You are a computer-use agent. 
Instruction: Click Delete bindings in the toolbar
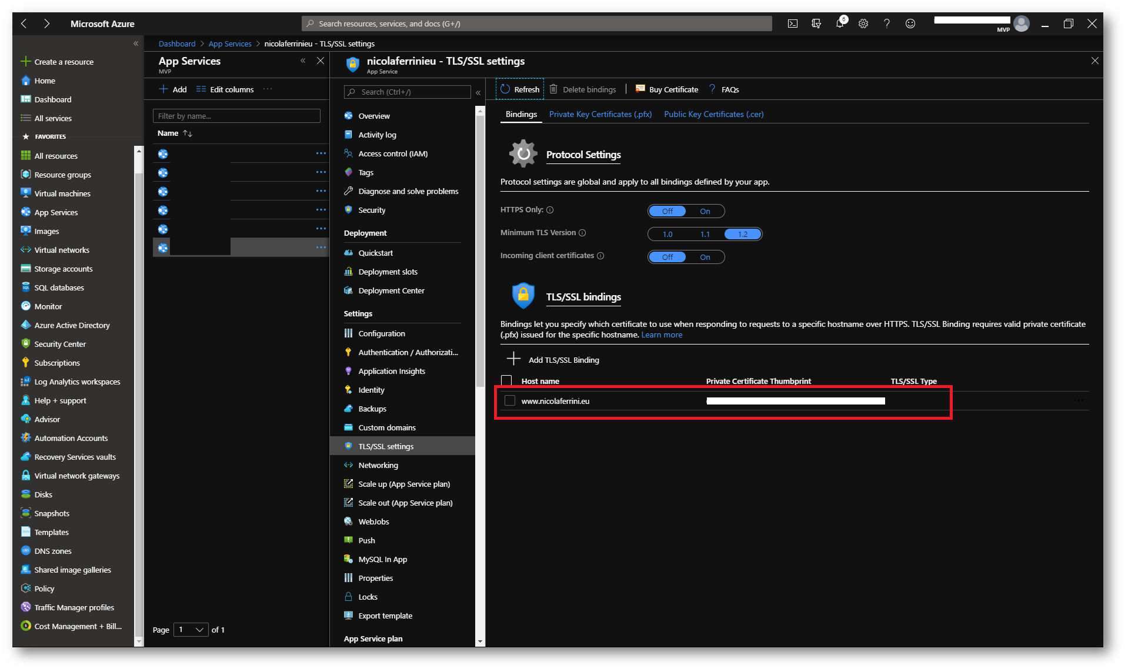click(583, 89)
